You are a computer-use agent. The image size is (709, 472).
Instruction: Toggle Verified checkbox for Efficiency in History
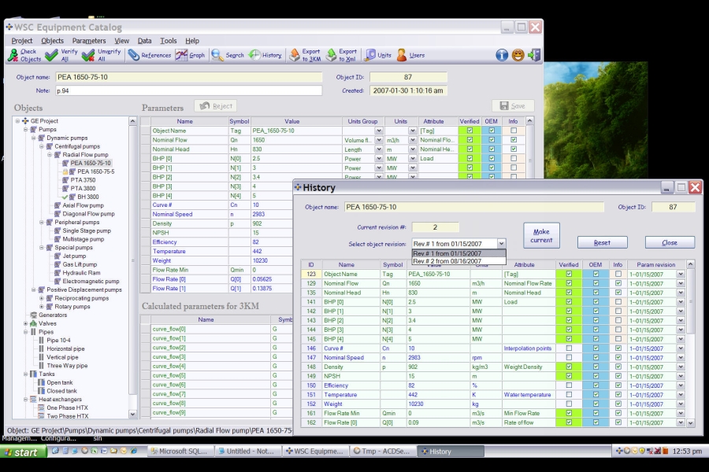569,385
